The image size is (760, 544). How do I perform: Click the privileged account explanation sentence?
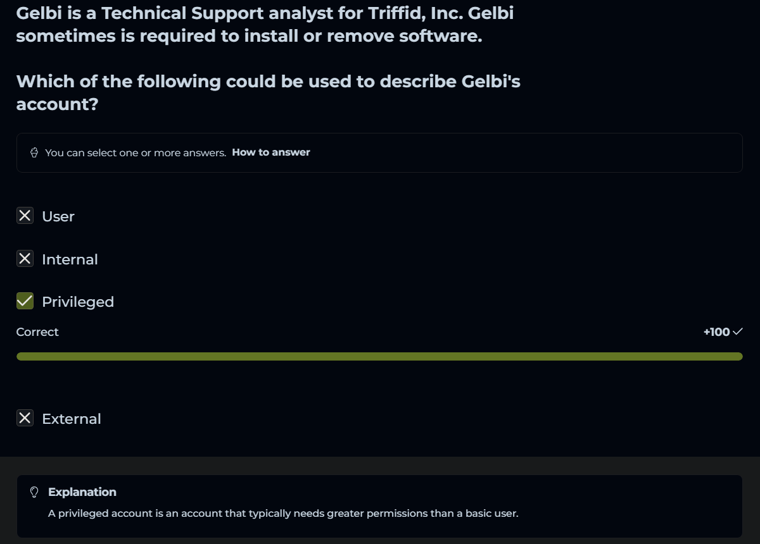283,514
